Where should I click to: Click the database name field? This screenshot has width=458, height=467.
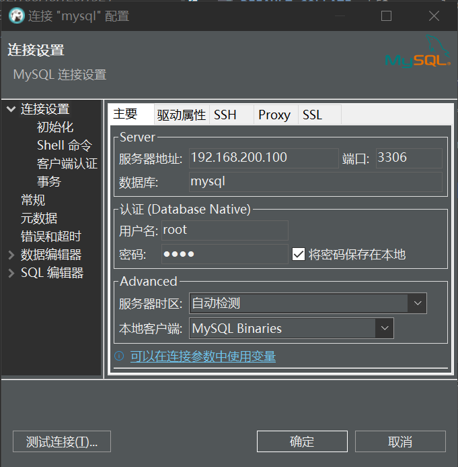(x=315, y=182)
